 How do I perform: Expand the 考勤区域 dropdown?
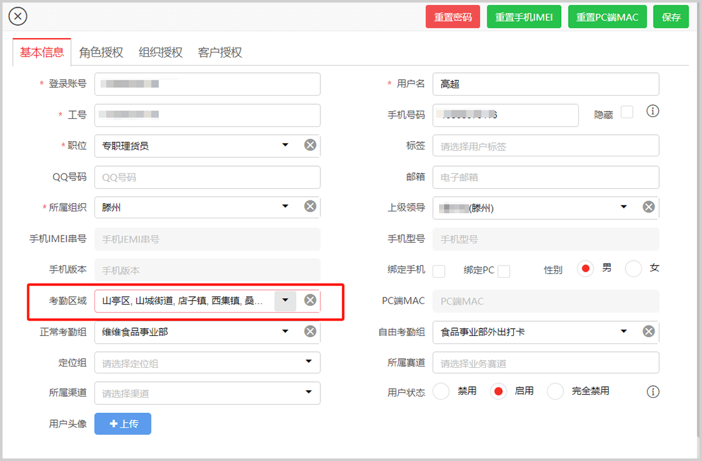[285, 301]
